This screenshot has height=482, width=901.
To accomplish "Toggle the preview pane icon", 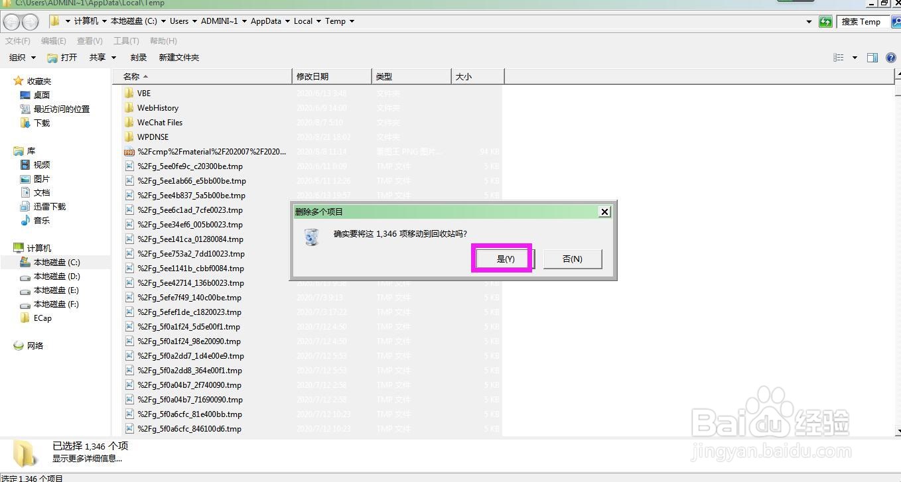I will click(x=872, y=58).
